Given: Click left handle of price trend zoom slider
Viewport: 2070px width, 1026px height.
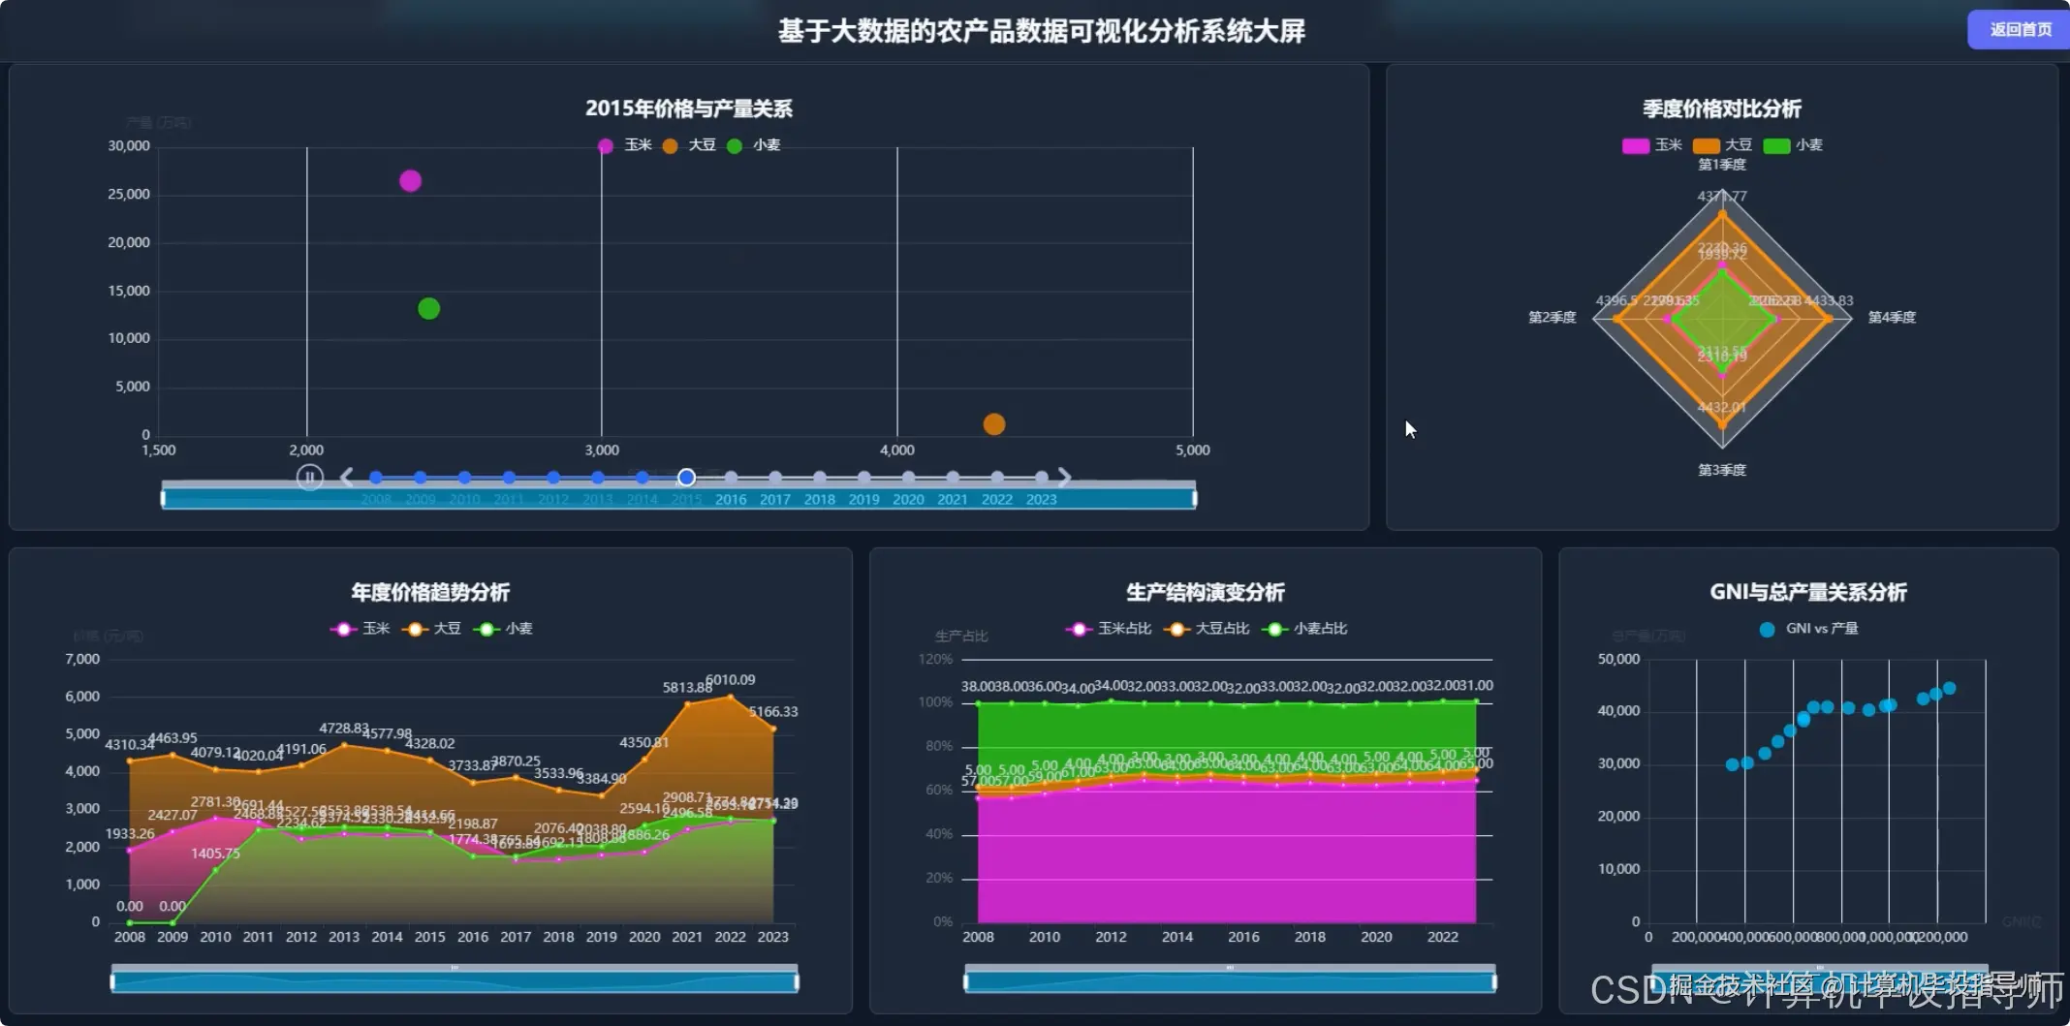Looking at the screenshot, I should [112, 982].
